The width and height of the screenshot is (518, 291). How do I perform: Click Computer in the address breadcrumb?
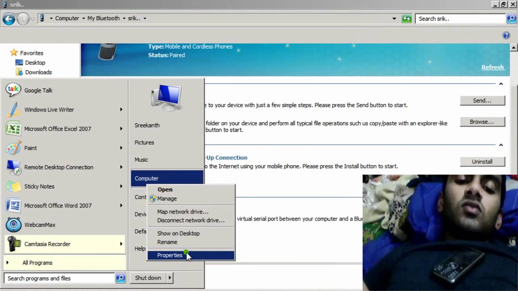point(67,18)
